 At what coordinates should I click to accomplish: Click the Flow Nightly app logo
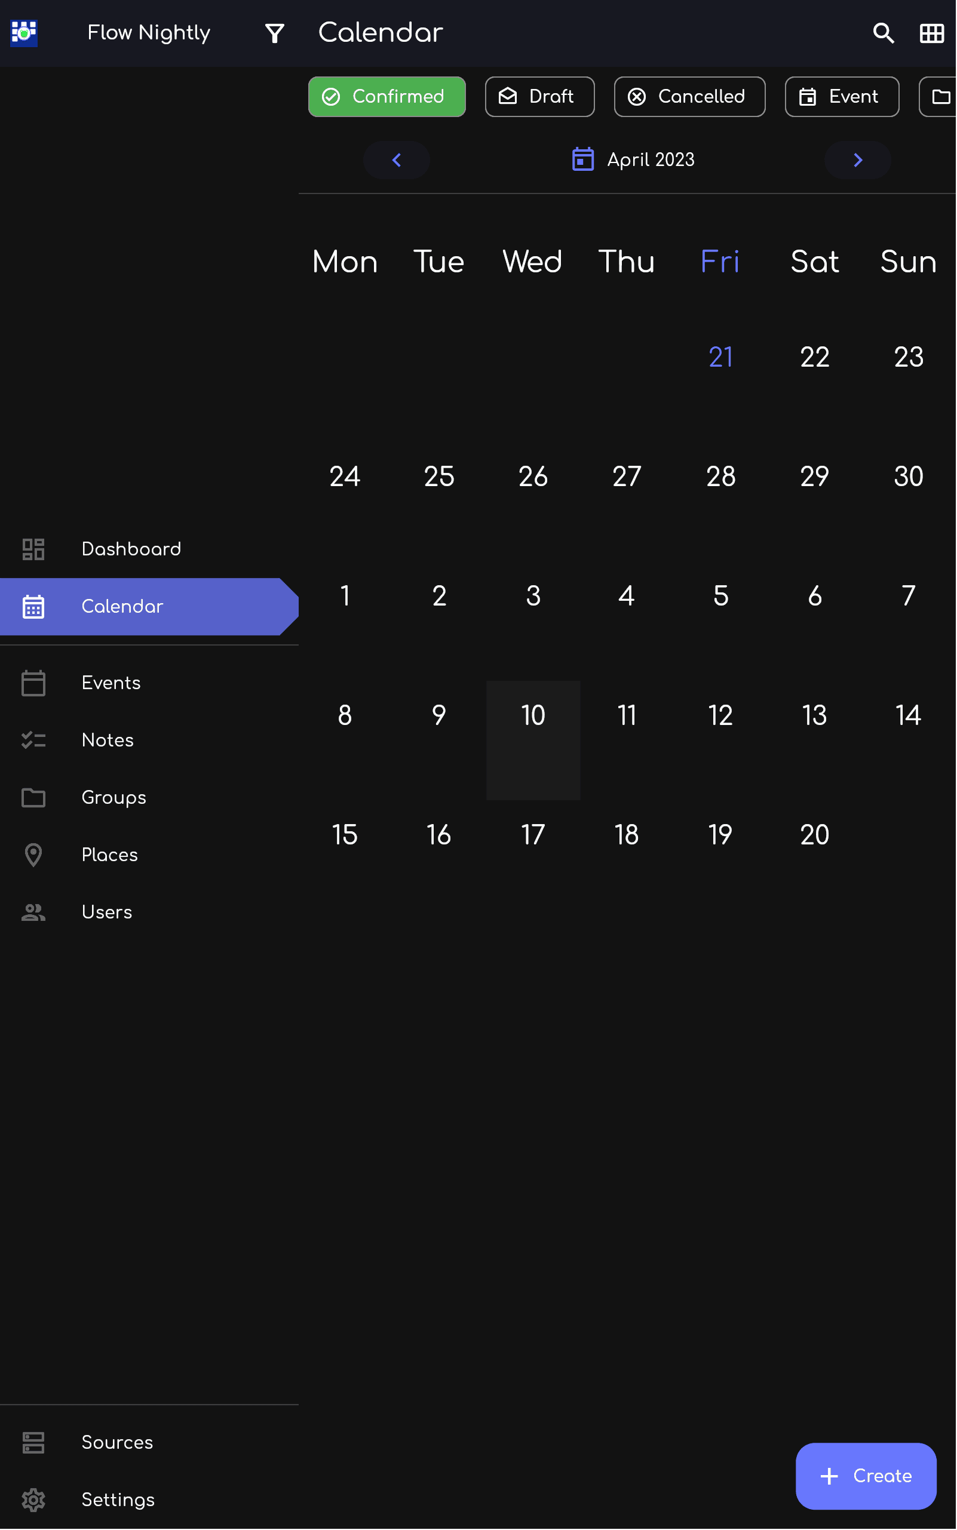tap(24, 33)
